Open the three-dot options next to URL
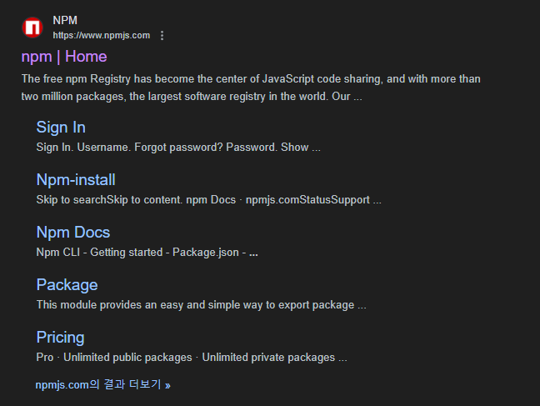 pos(162,36)
